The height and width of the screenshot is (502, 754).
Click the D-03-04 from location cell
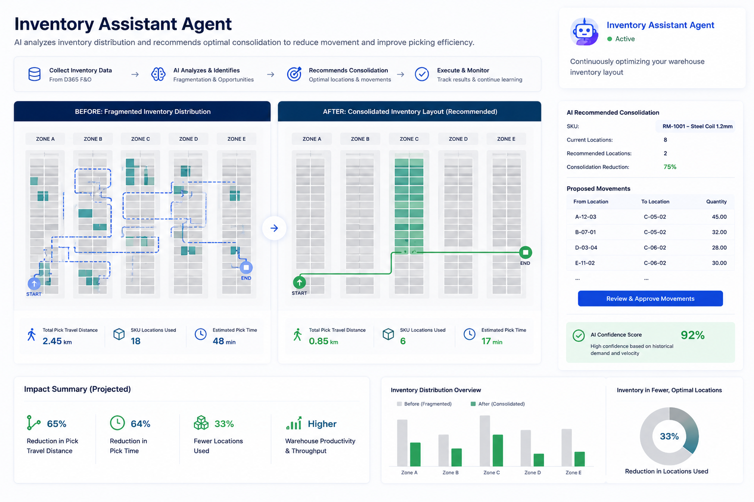pos(586,248)
